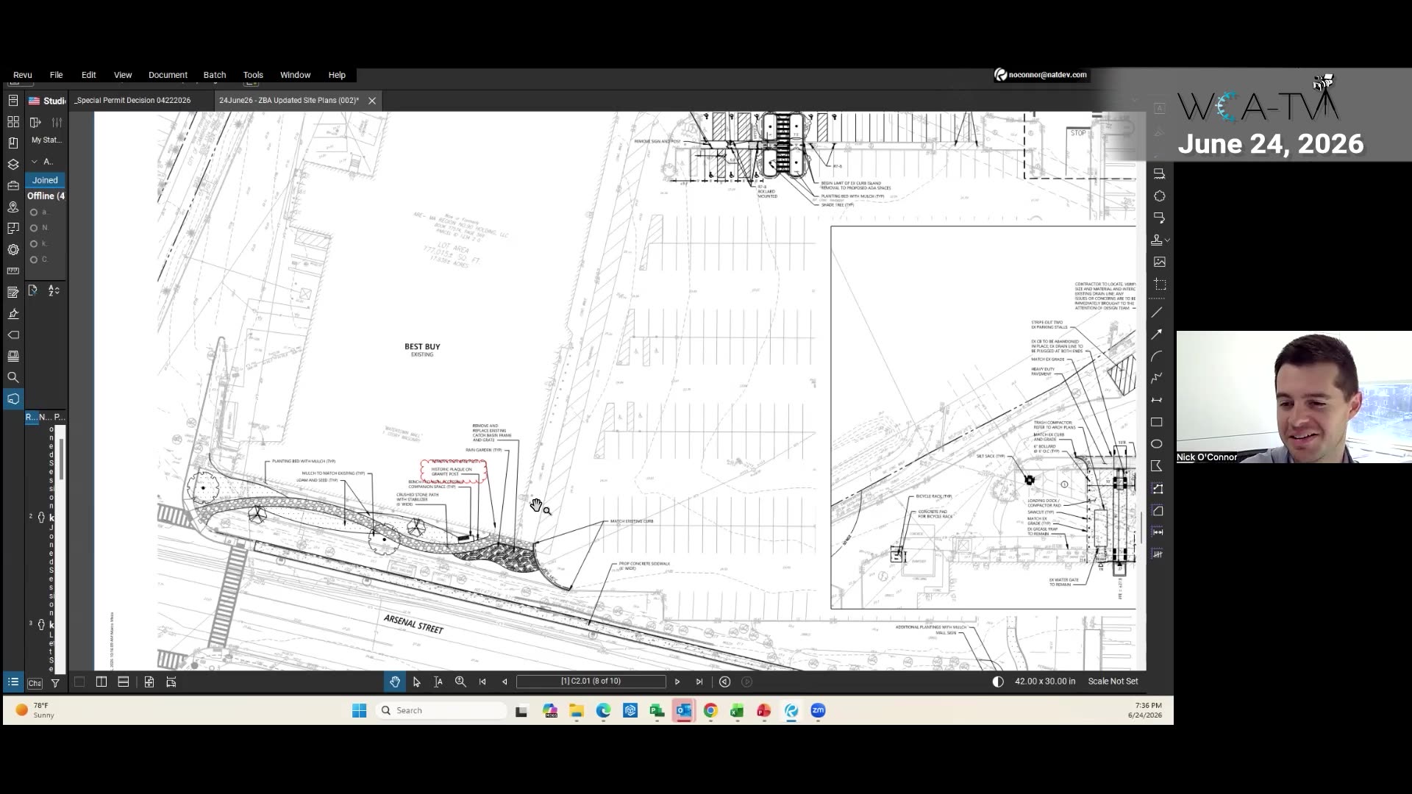Screen dimensions: 1412x794
Task: Select the Count measurement tool
Action: tap(1157, 554)
